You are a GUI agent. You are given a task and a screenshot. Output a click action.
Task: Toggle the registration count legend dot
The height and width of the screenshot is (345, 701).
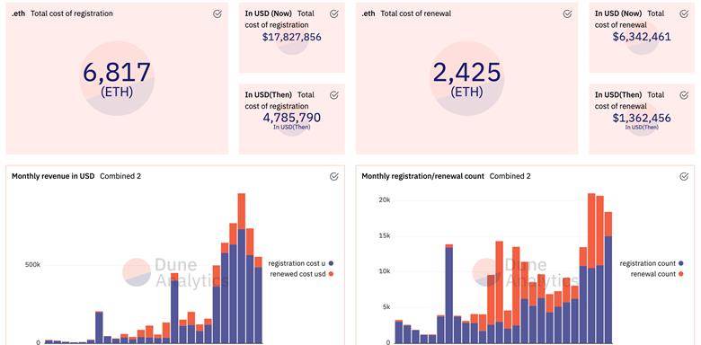coord(681,263)
